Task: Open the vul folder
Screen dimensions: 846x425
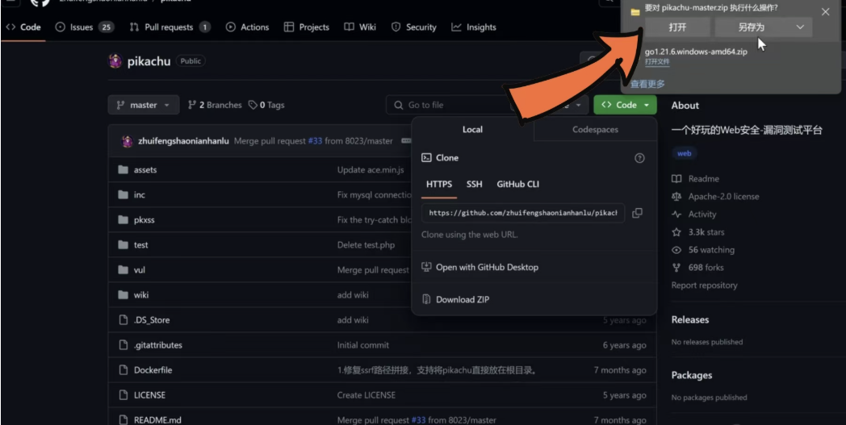Action: (x=139, y=269)
